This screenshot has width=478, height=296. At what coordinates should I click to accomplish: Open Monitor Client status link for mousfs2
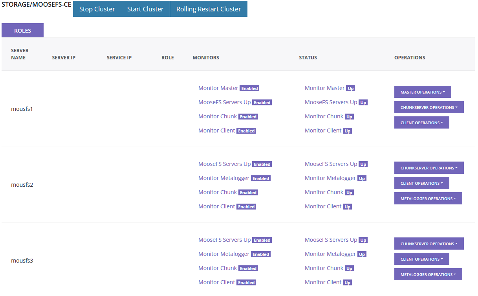323,206
